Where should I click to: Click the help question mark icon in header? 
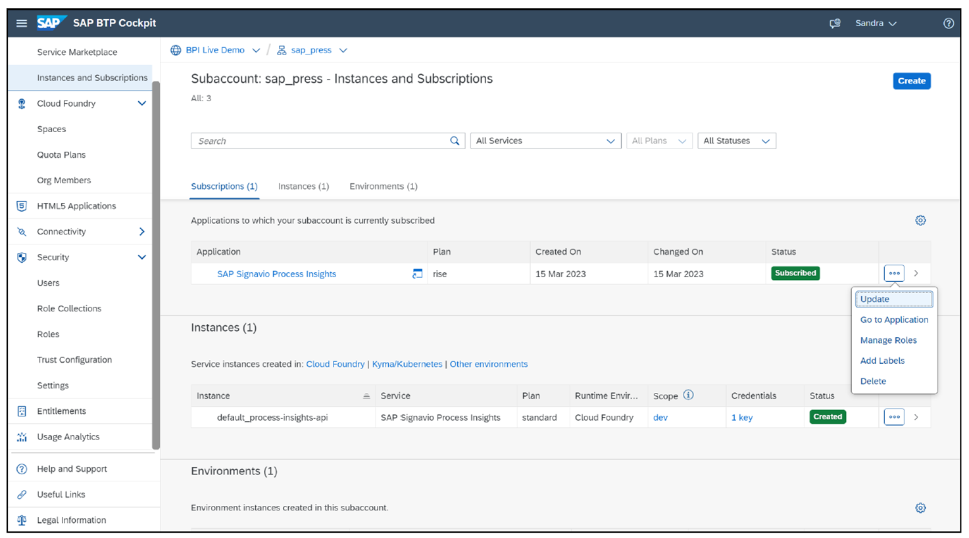pyautogui.click(x=948, y=24)
